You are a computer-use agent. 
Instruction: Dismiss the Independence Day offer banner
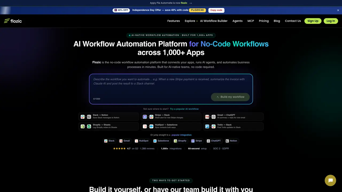click(338, 10)
